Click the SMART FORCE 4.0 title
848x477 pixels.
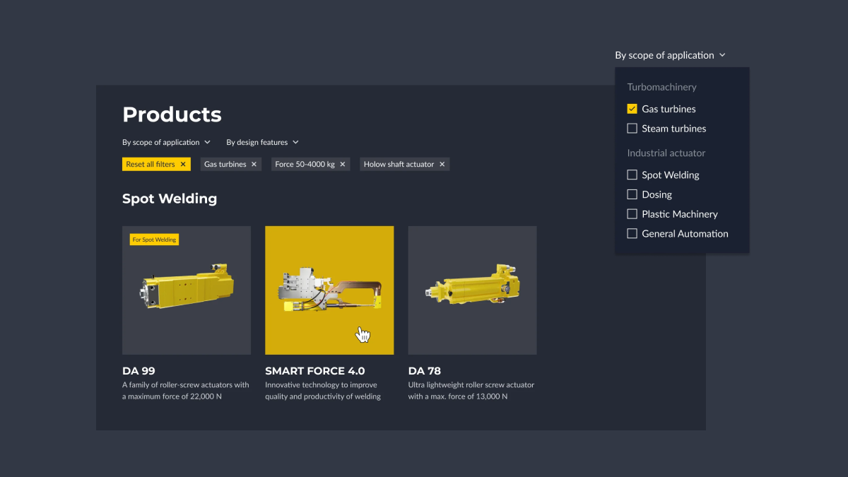point(315,370)
